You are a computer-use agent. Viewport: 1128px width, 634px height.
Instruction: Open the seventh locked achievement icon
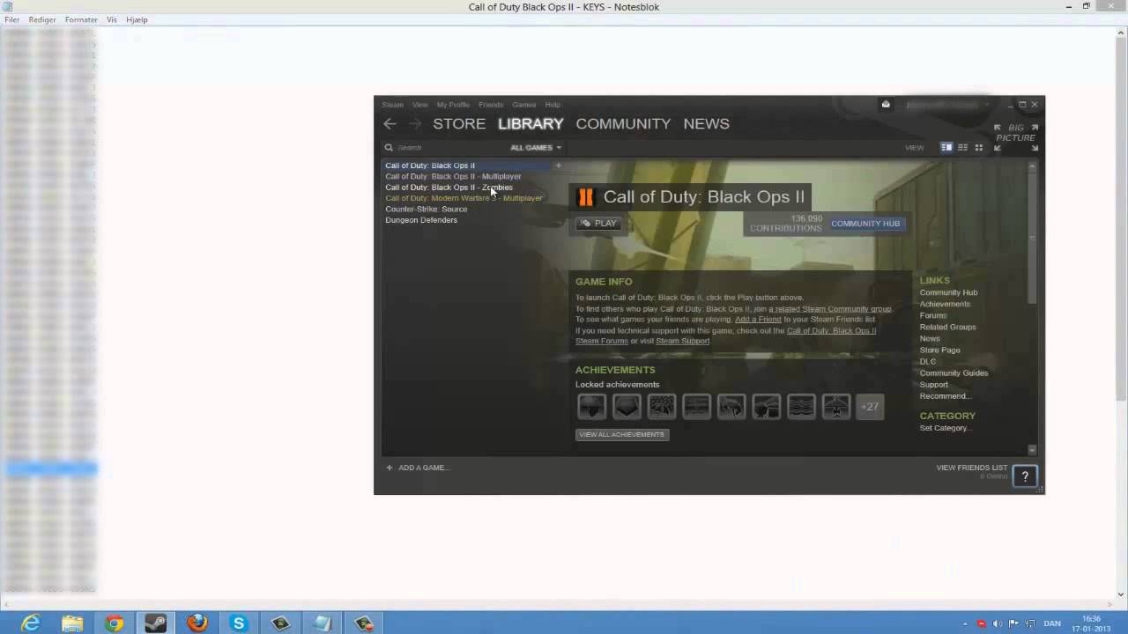click(x=801, y=407)
